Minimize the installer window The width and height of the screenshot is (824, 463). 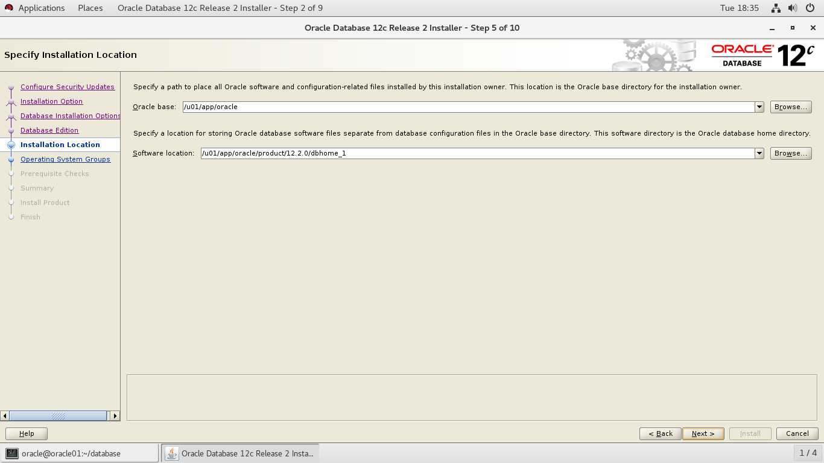pos(772,28)
